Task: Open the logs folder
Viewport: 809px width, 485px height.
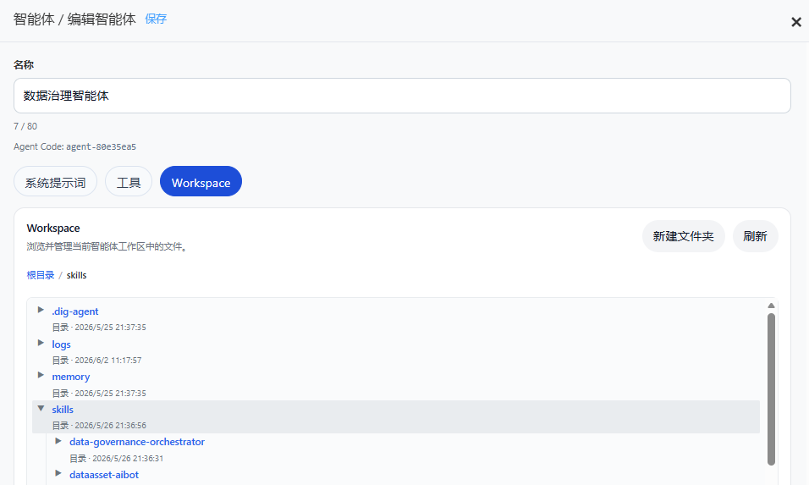Action: point(61,344)
